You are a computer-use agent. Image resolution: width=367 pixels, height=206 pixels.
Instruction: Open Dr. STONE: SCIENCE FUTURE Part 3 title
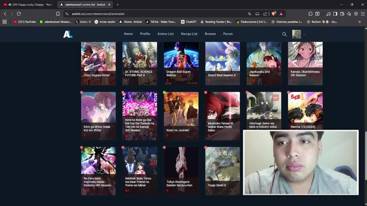tap(139, 74)
